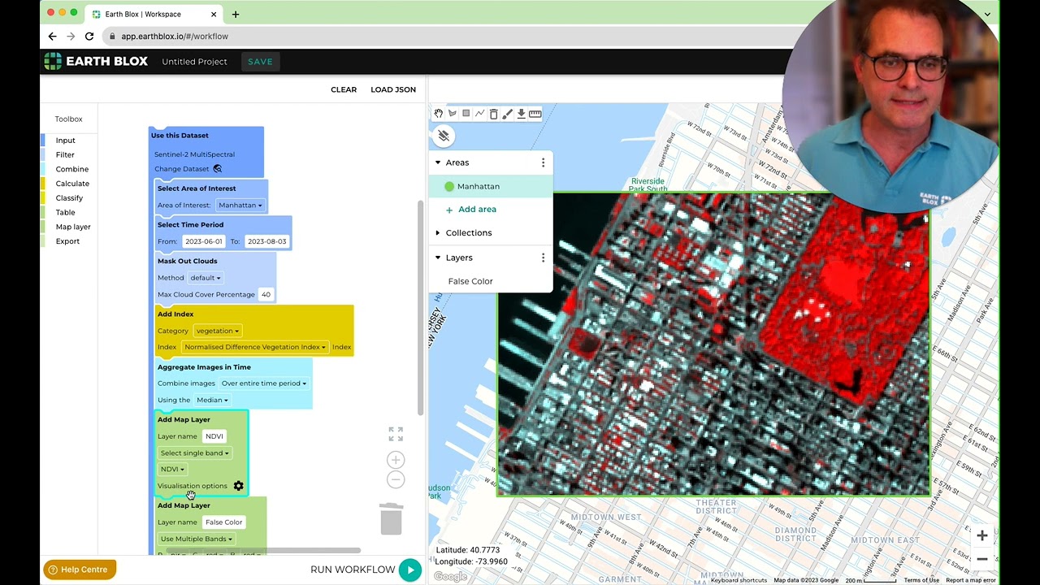Viewport: 1040px width, 585px height.
Task: Open the Use Multiple Bands dropdown
Action: [x=197, y=539]
